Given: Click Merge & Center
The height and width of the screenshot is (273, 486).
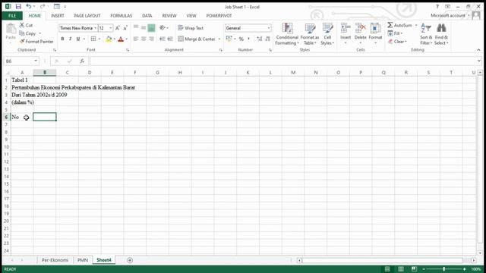Looking at the screenshot, I should point(197,39).
